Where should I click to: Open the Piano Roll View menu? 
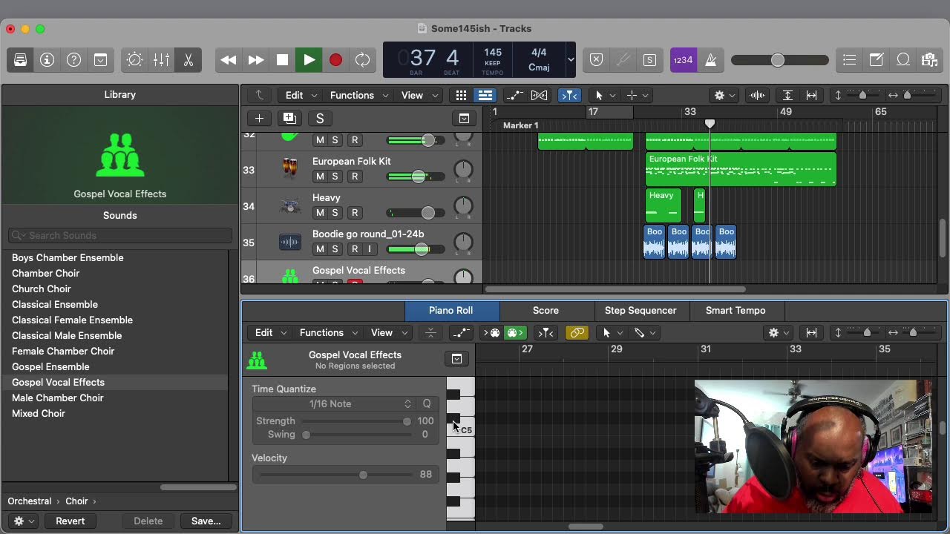[387, 332]
